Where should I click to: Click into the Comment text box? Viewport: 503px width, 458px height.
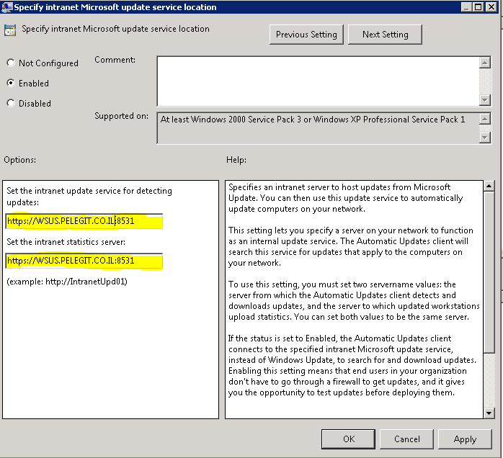click(x=318, y=81)
